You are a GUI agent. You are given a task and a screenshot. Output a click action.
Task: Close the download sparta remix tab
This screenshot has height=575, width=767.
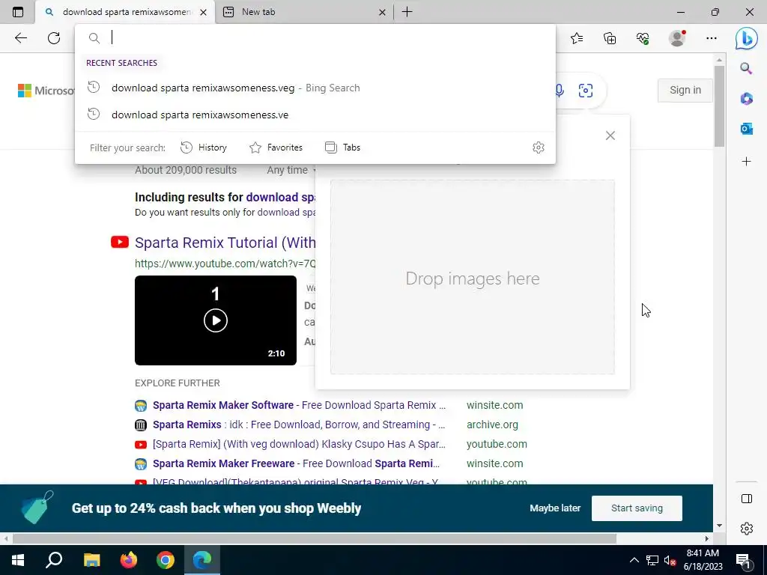click(x=204, y=12)
